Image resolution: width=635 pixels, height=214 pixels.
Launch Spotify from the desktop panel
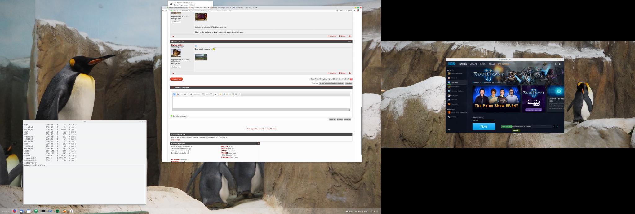pos(57,211)
